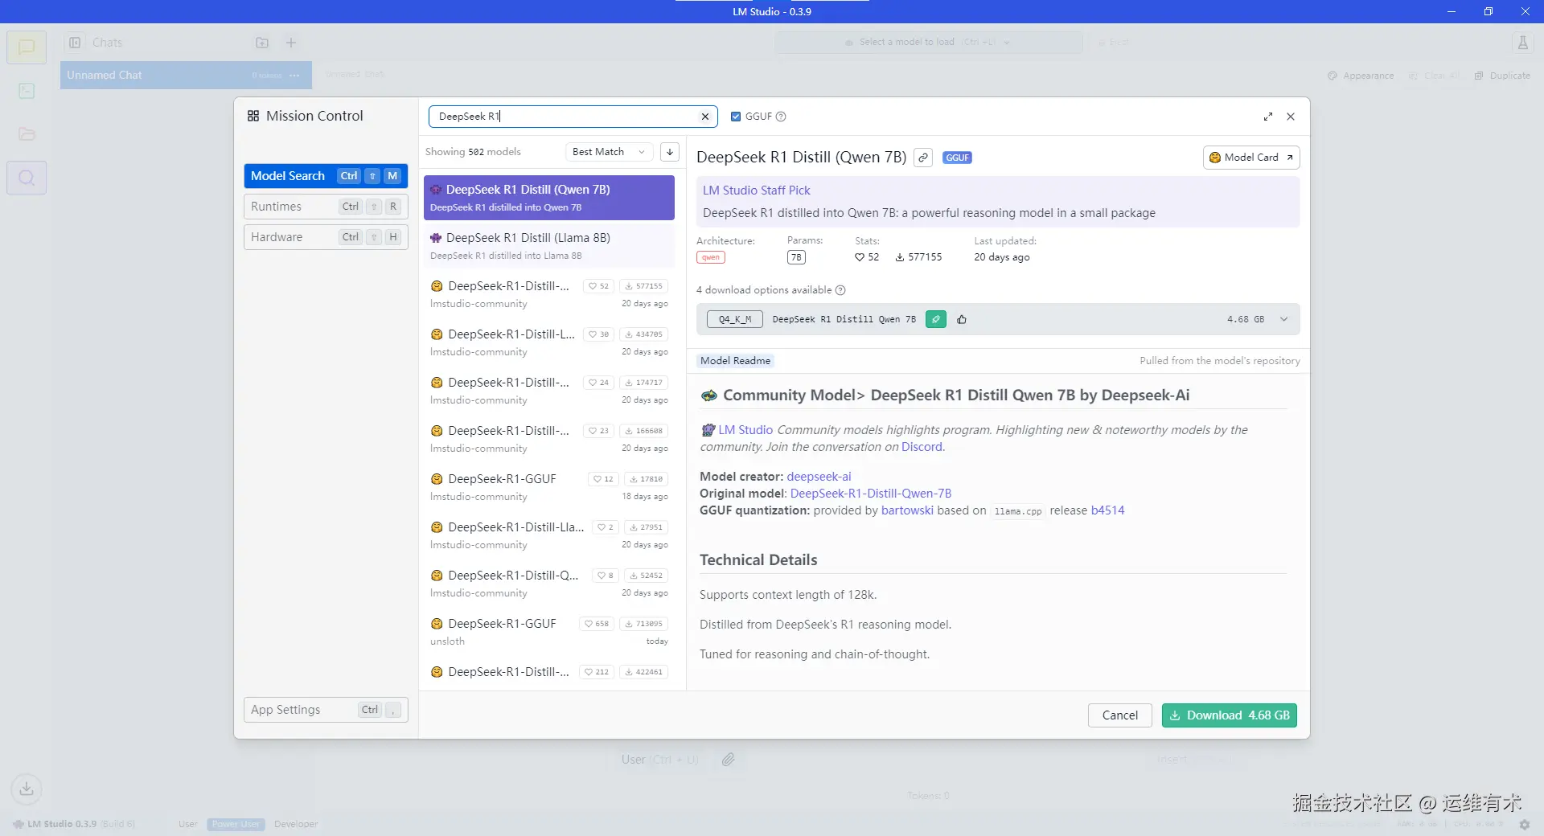Open the Select a model to load dropdown
This screenshot has width=1544, height=836.
[x=929, y=43]
